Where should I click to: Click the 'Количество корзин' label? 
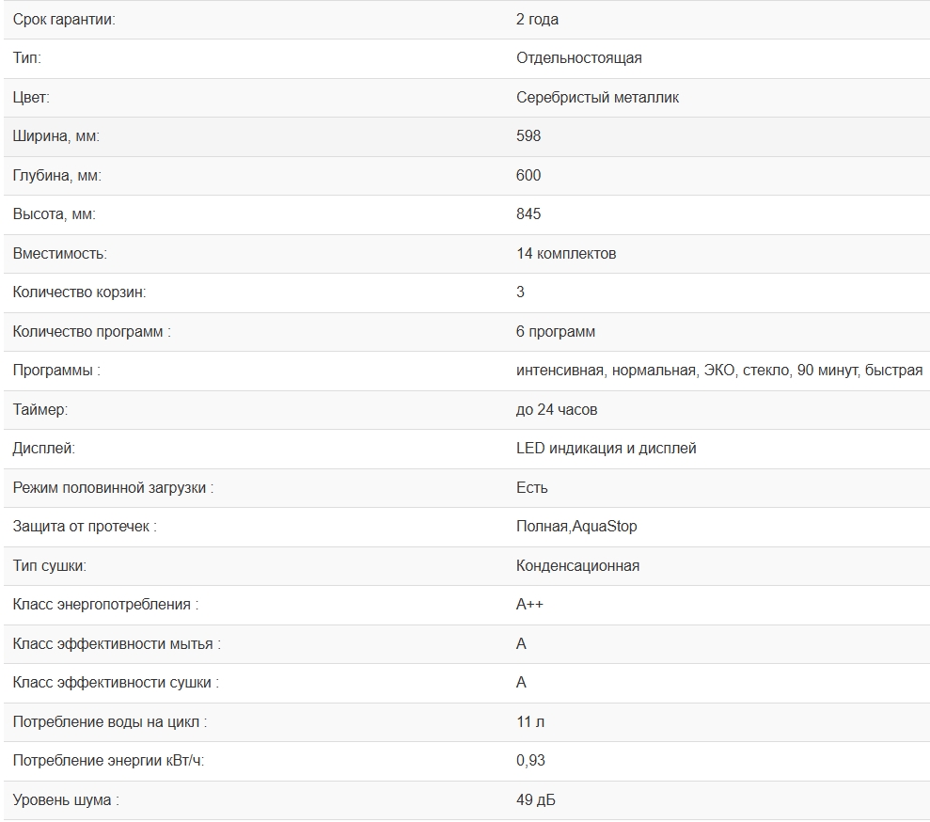coord(79,292)
